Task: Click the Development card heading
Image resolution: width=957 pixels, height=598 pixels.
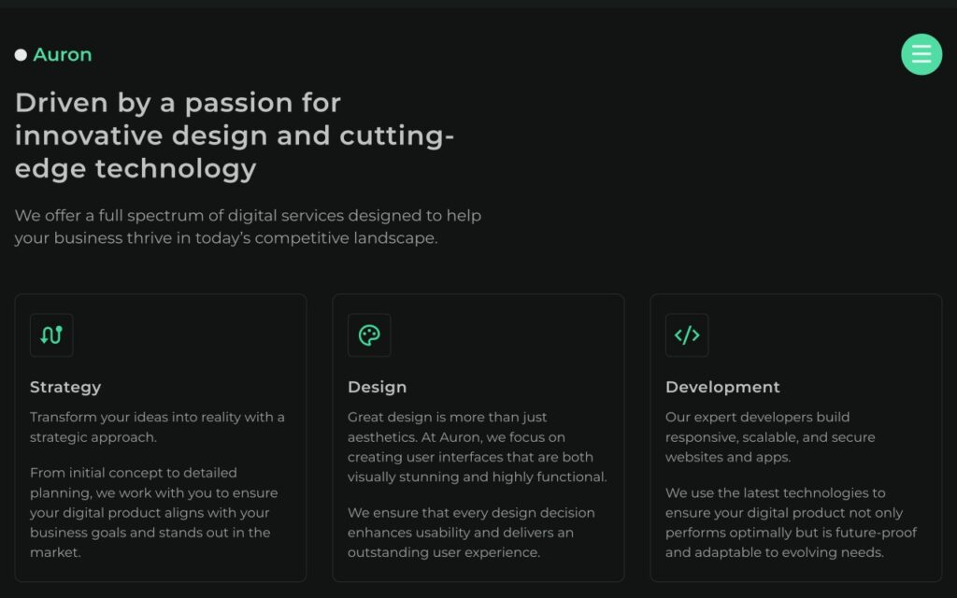Action: click(722, 387)
